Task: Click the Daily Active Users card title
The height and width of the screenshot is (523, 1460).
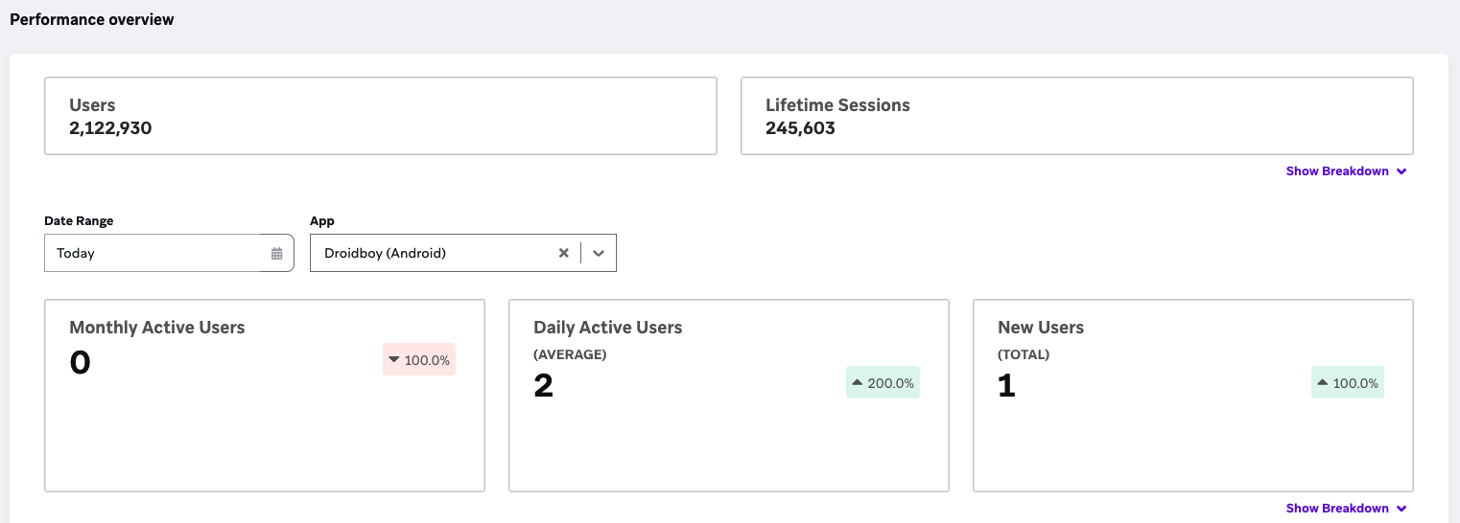Action: pyautogui.click(x=607, y=328)
